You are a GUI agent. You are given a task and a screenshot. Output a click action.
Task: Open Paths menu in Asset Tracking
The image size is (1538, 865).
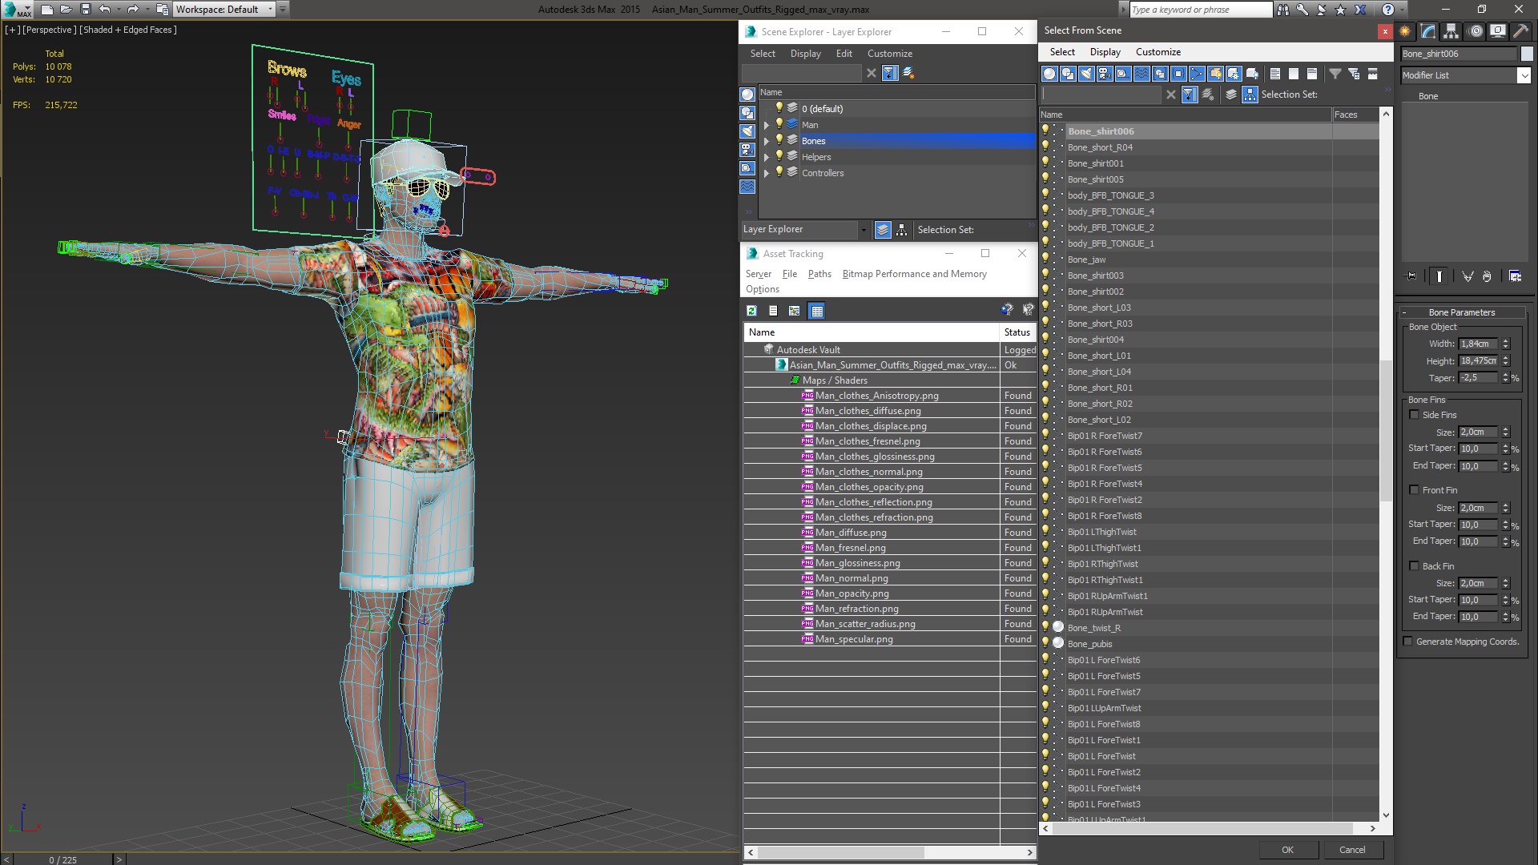click(819, 274)
